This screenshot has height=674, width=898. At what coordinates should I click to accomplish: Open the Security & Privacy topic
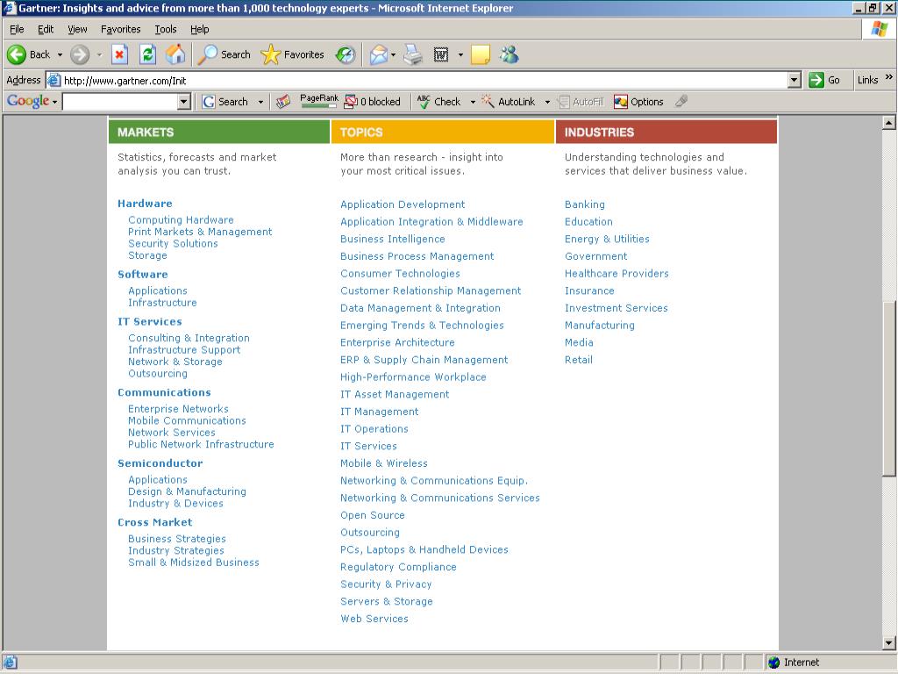pyautogui.click(x=386, y=584)
